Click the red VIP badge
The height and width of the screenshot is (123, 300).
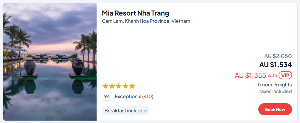pyautogui.click(x=285, y=75)
